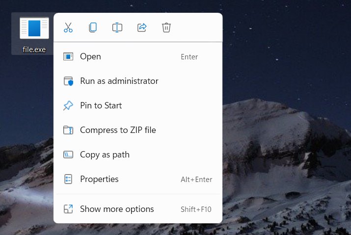This screenshot has width=351, height=235.
Task: Choose Open from the context menu
Action: tap(90, 56)
